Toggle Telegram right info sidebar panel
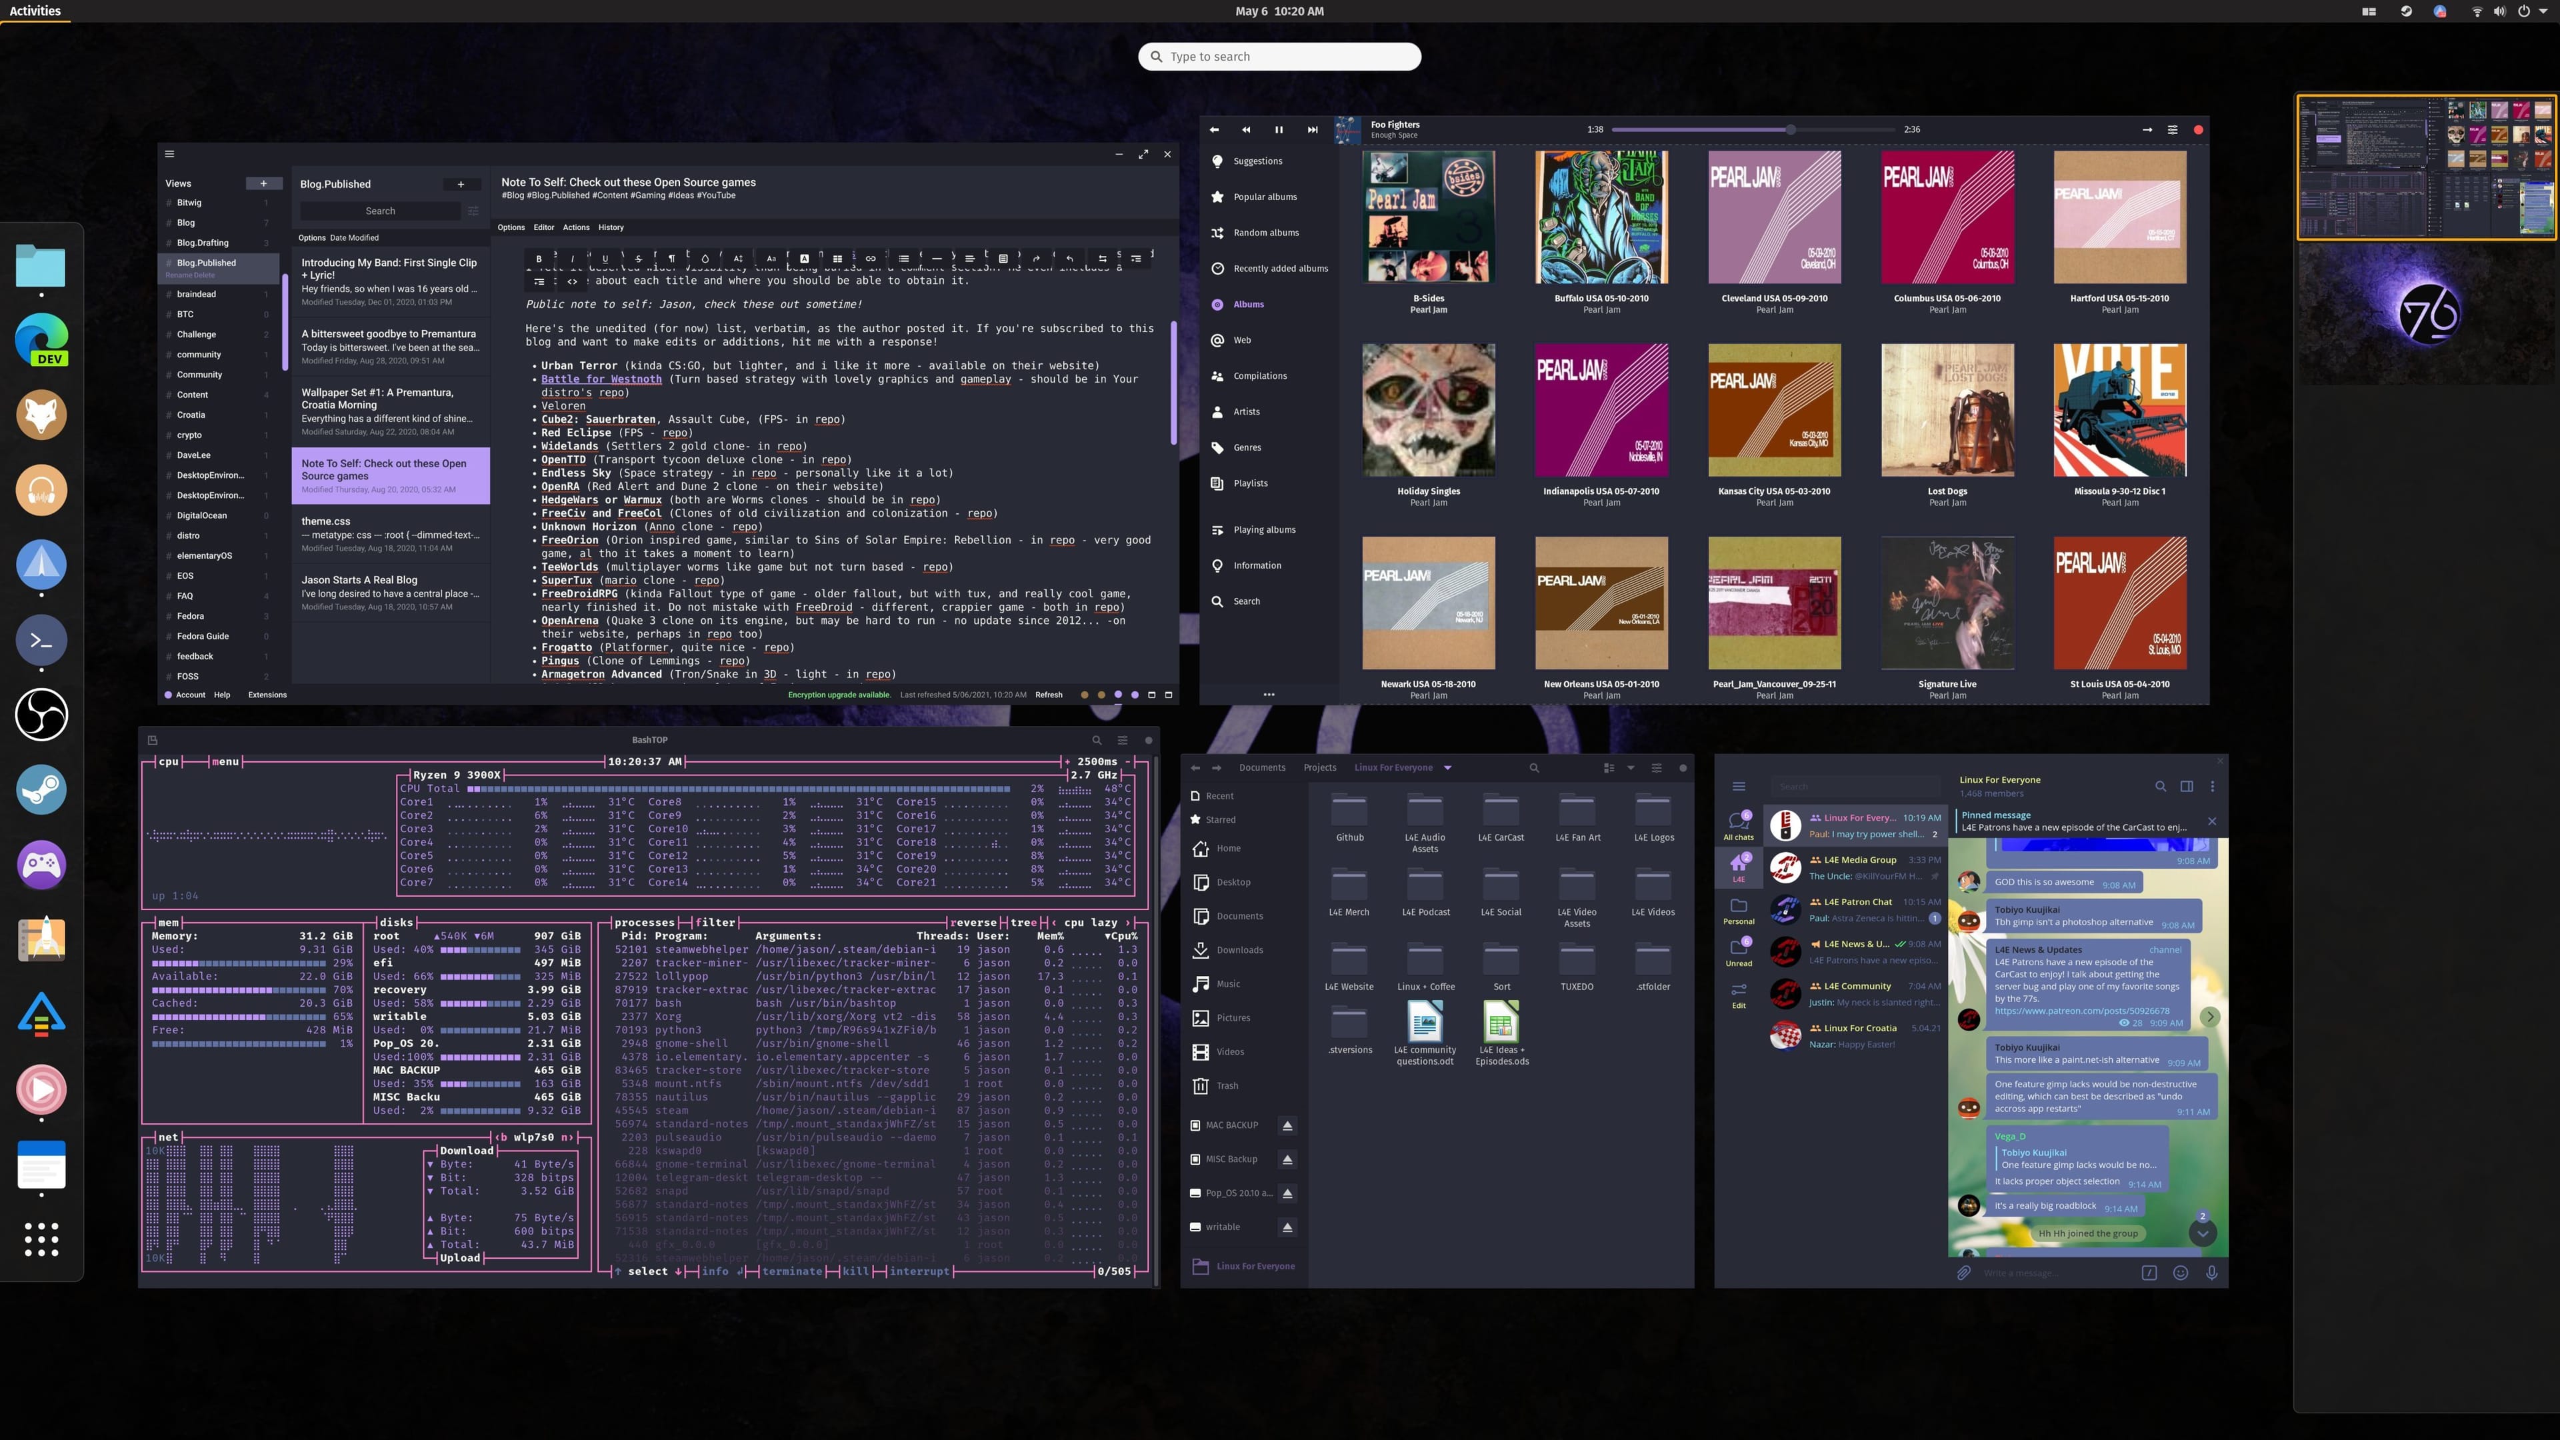This screenshot has height=1440, width=2560. 2187,786
